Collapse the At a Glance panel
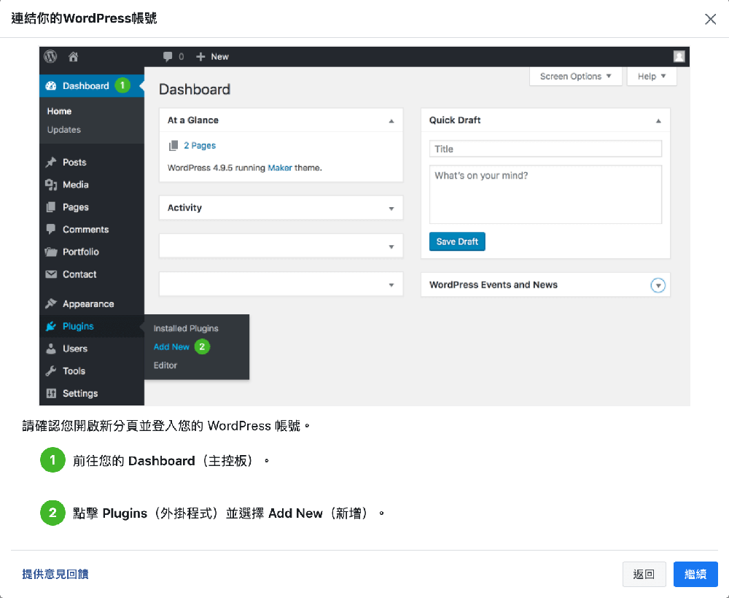Viewport: 729px width, 598px height. click(391, 121)
